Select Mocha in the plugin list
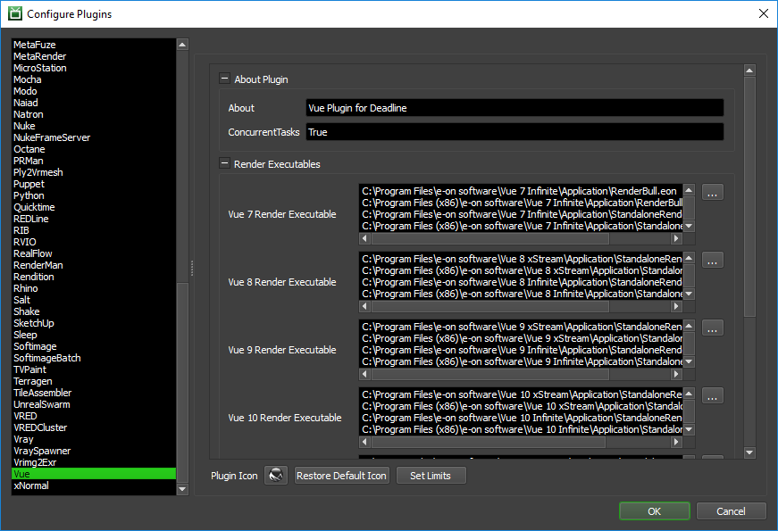The width and height of the screenshot is (778, 531). point(94,79)
